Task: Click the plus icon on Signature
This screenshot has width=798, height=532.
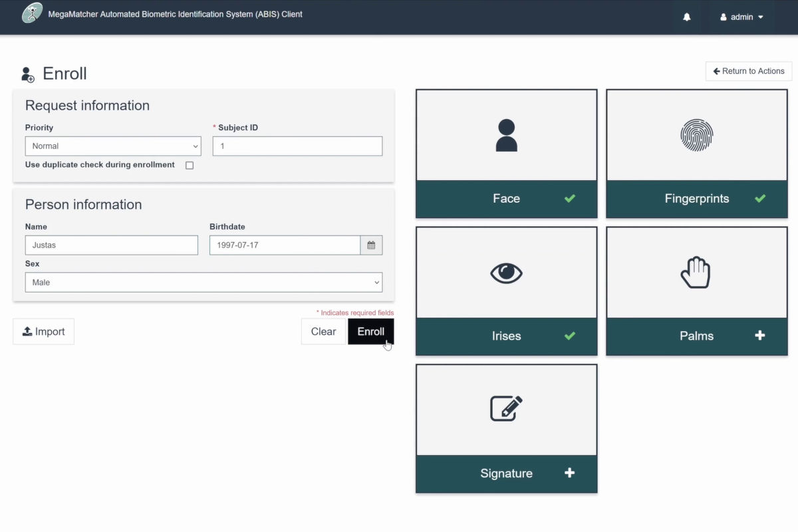Action: click(x=569, y=473)
